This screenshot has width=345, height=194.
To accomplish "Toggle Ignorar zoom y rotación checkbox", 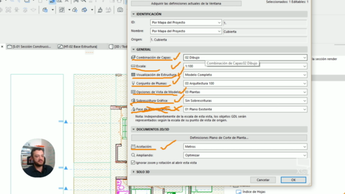I will (x=133, y=163).
